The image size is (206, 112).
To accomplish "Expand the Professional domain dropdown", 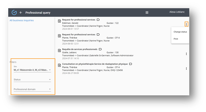I will (x=50, y=89).
